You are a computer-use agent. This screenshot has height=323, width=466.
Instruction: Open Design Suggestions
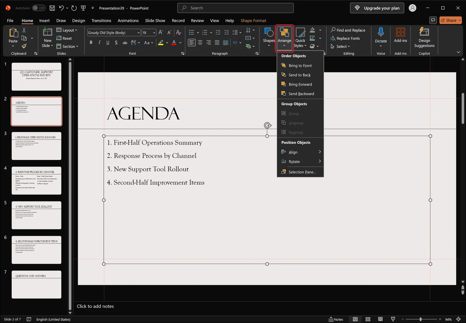point(424,37)
